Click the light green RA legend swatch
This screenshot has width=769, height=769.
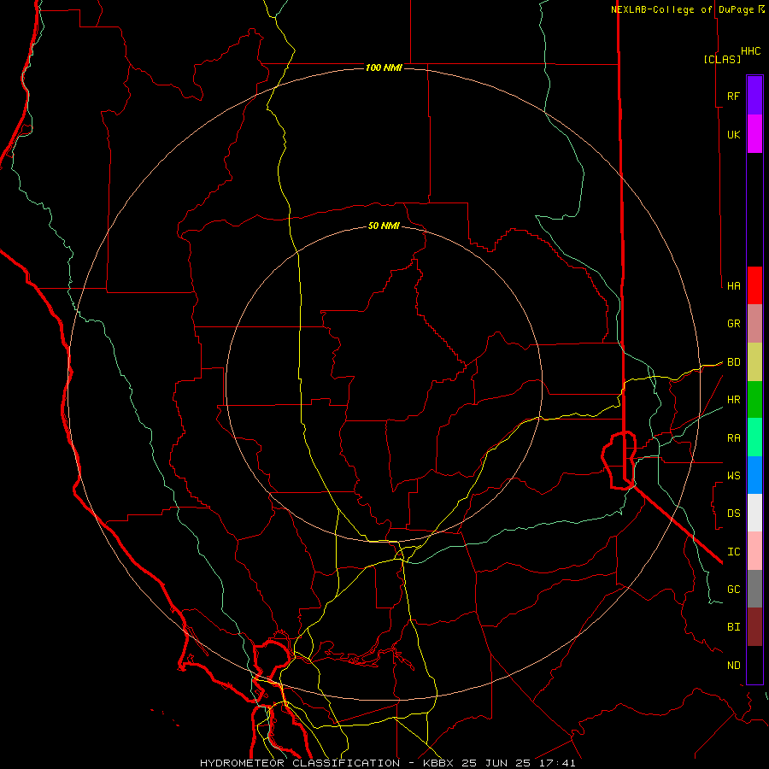click(x=754, y=437)
